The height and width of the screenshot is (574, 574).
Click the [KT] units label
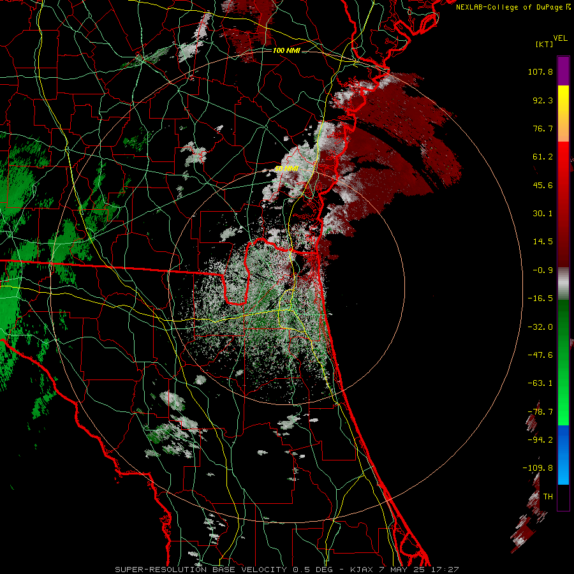(x=545, y=44)
